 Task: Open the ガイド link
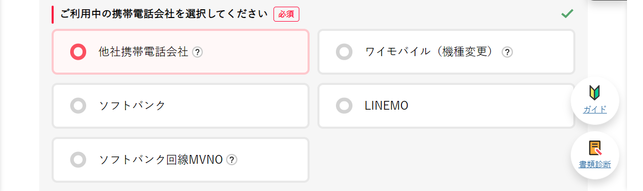[x=595, y=110]
